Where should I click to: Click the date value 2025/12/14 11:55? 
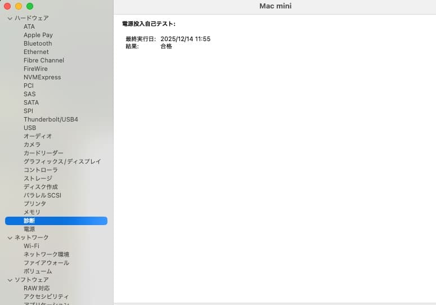(186, 39)
